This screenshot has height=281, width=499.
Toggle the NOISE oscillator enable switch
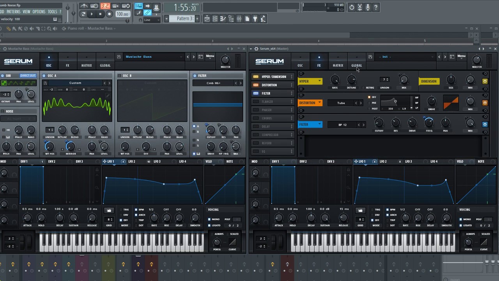2,111
